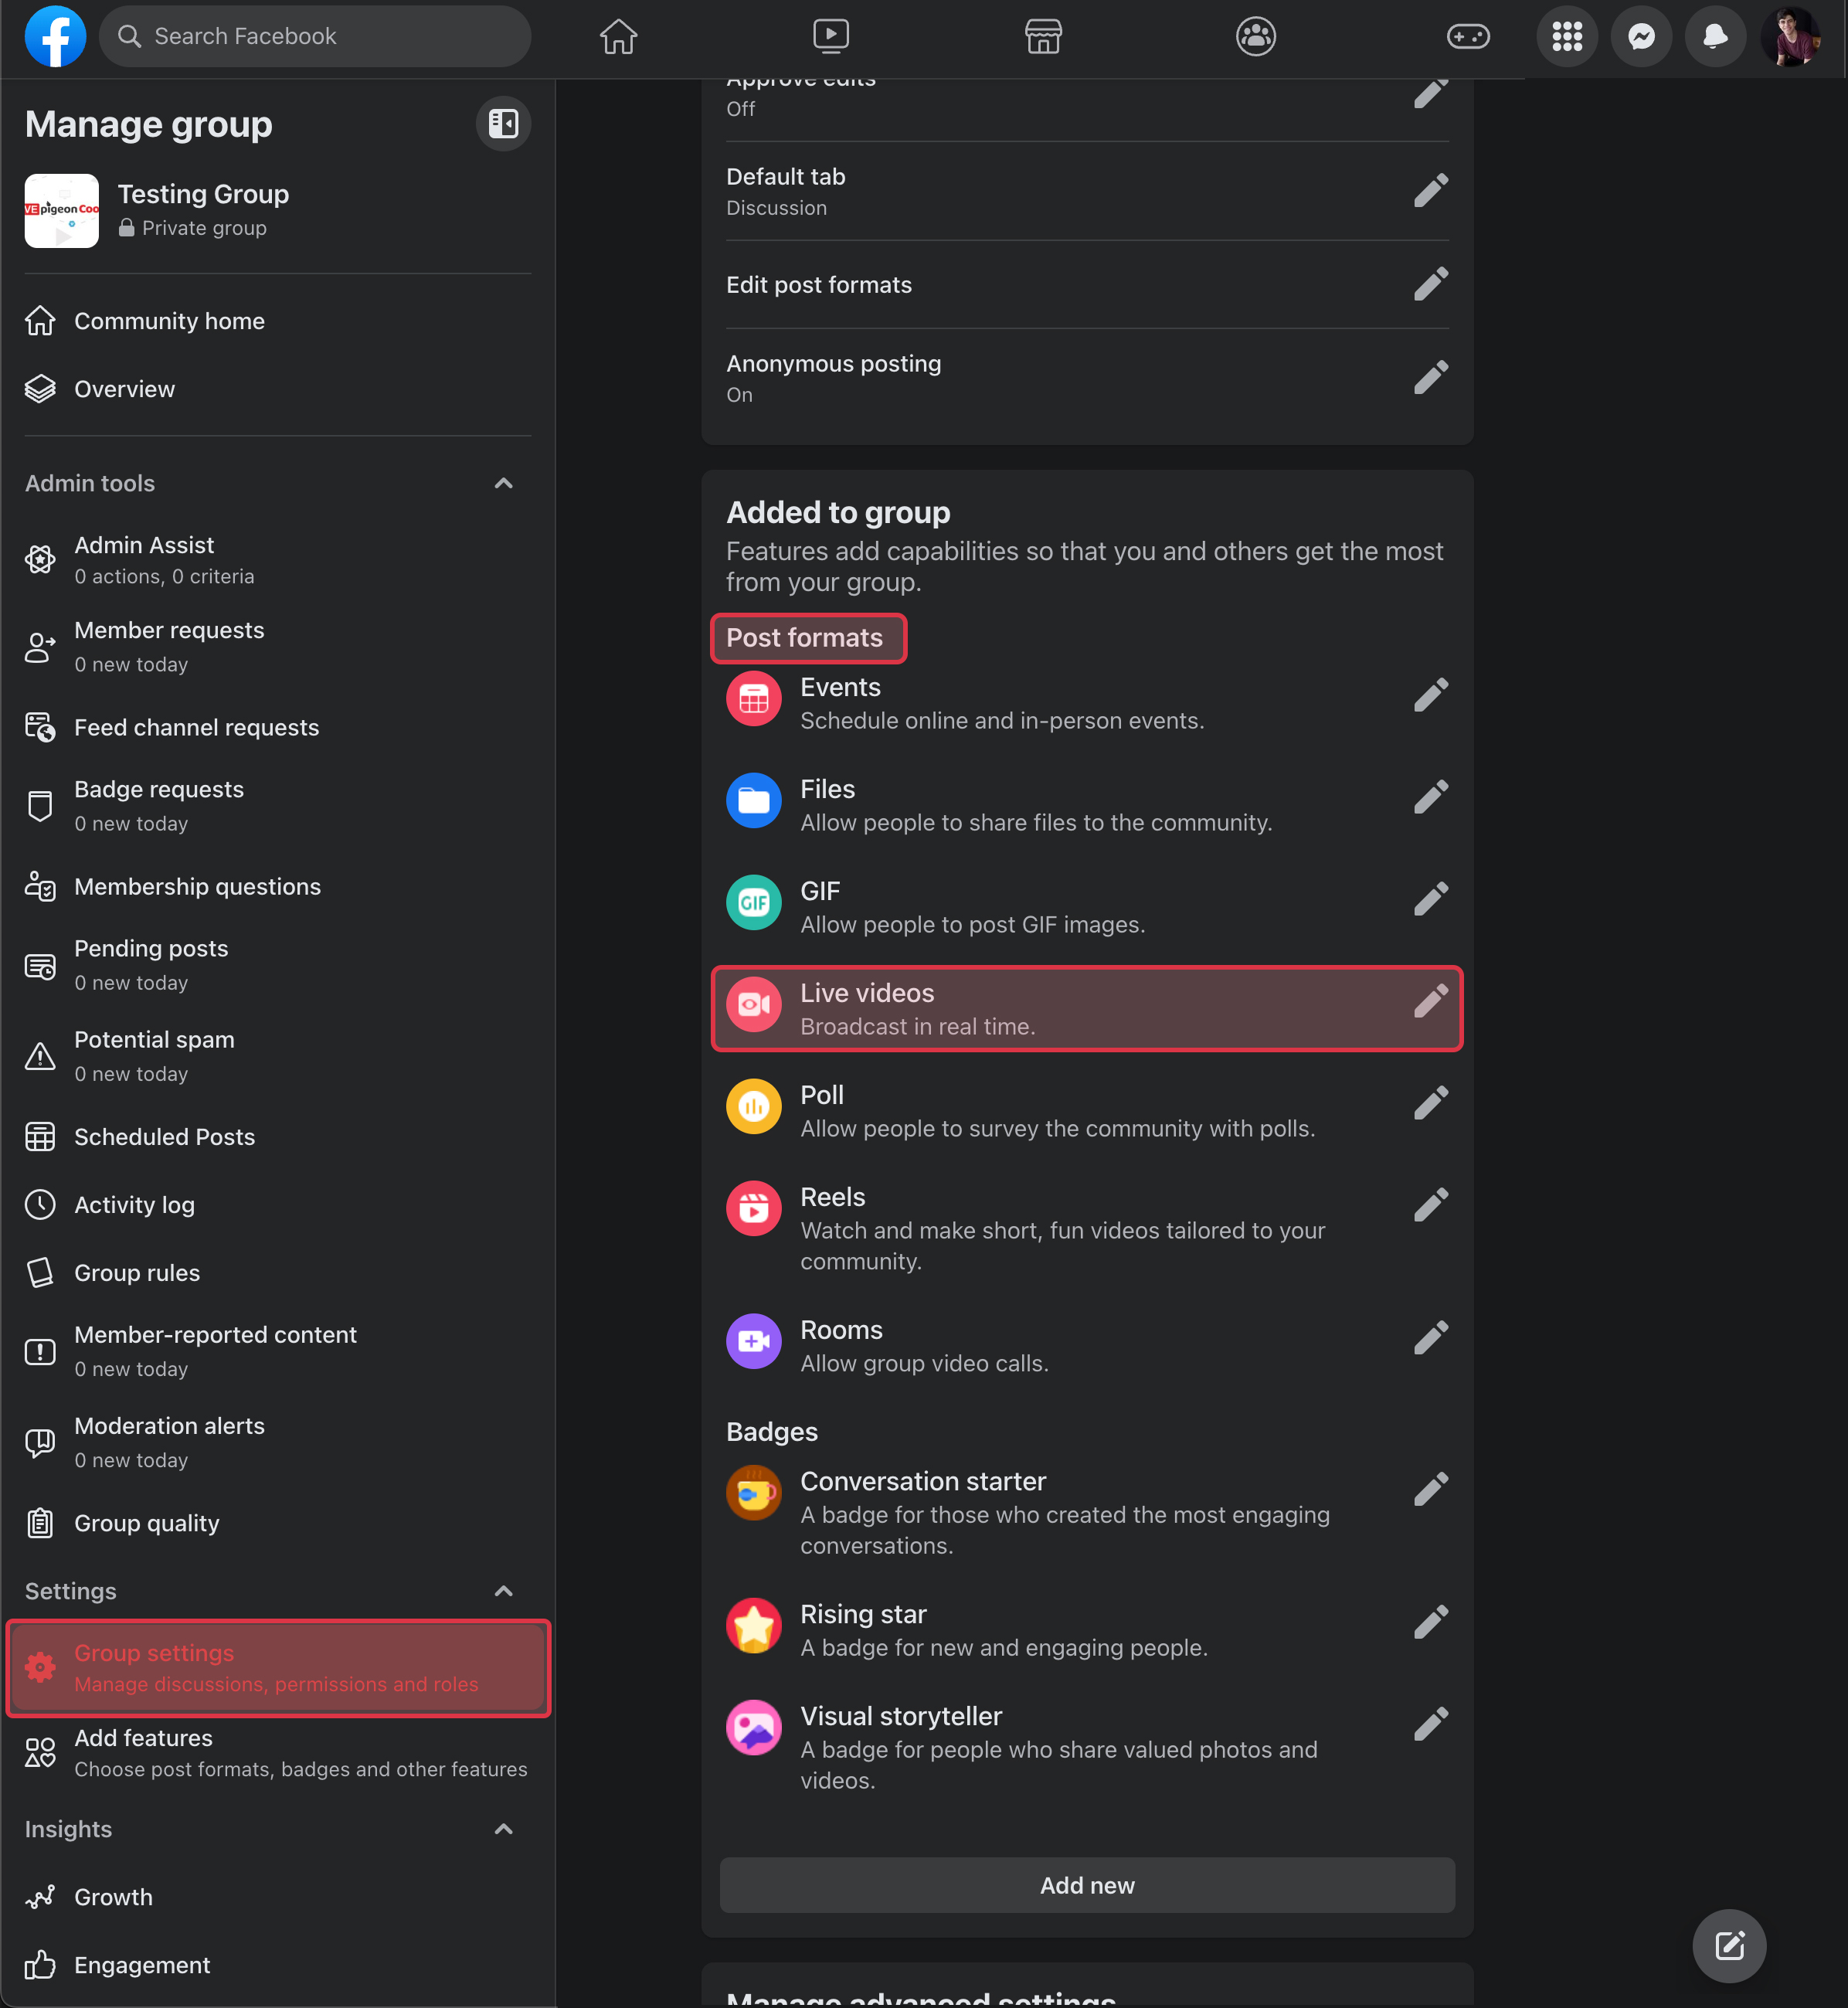This screenshot has height=2008, width=1848.
Task: Open the Facebook Home icon
Action: pyautogui.click(x=618, y=37)
